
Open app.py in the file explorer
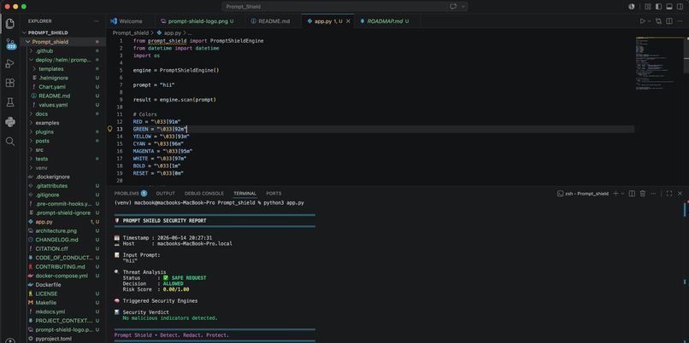point(62,222)
